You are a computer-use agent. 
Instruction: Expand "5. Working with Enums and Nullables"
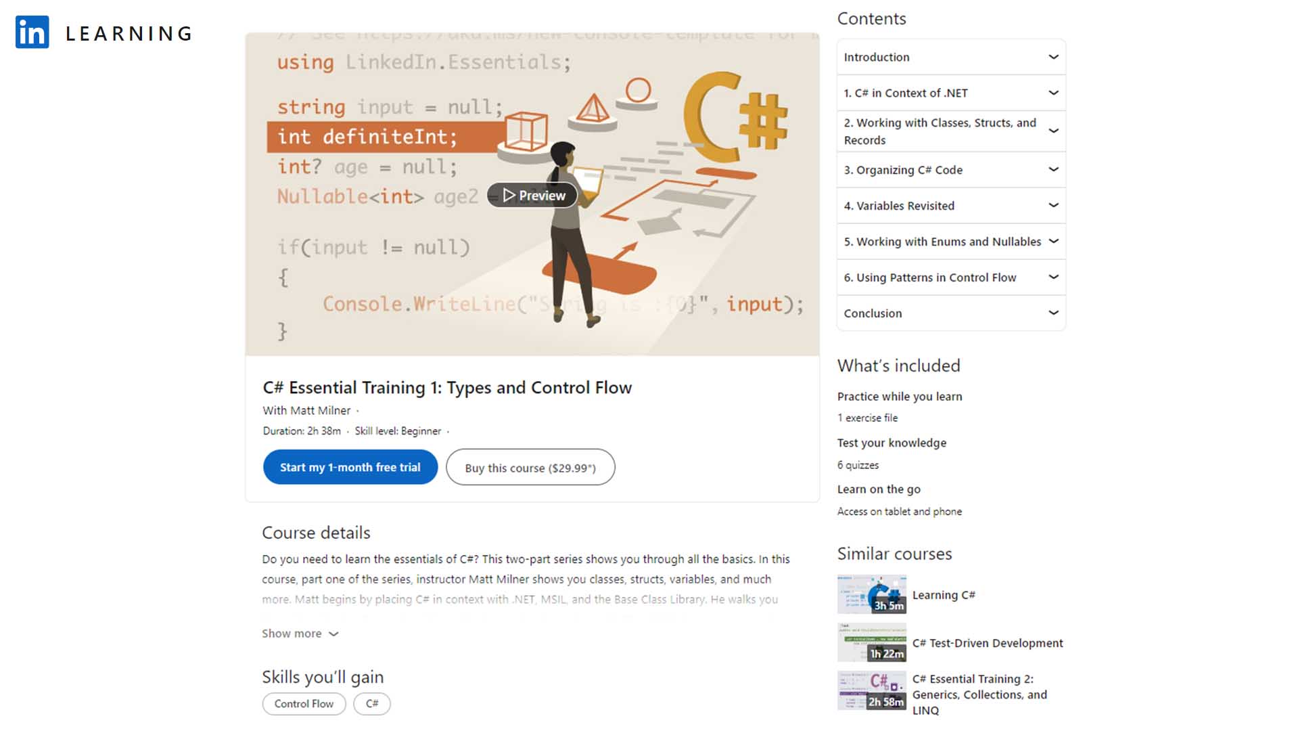pos(950,242)
